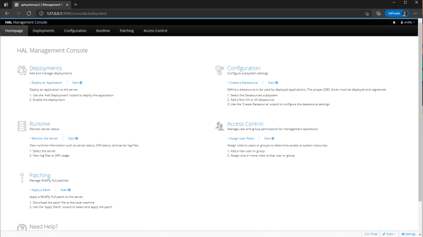Go back with browser back arrow
The height and width of the screenshot is (237, 423).
(7, 13)
